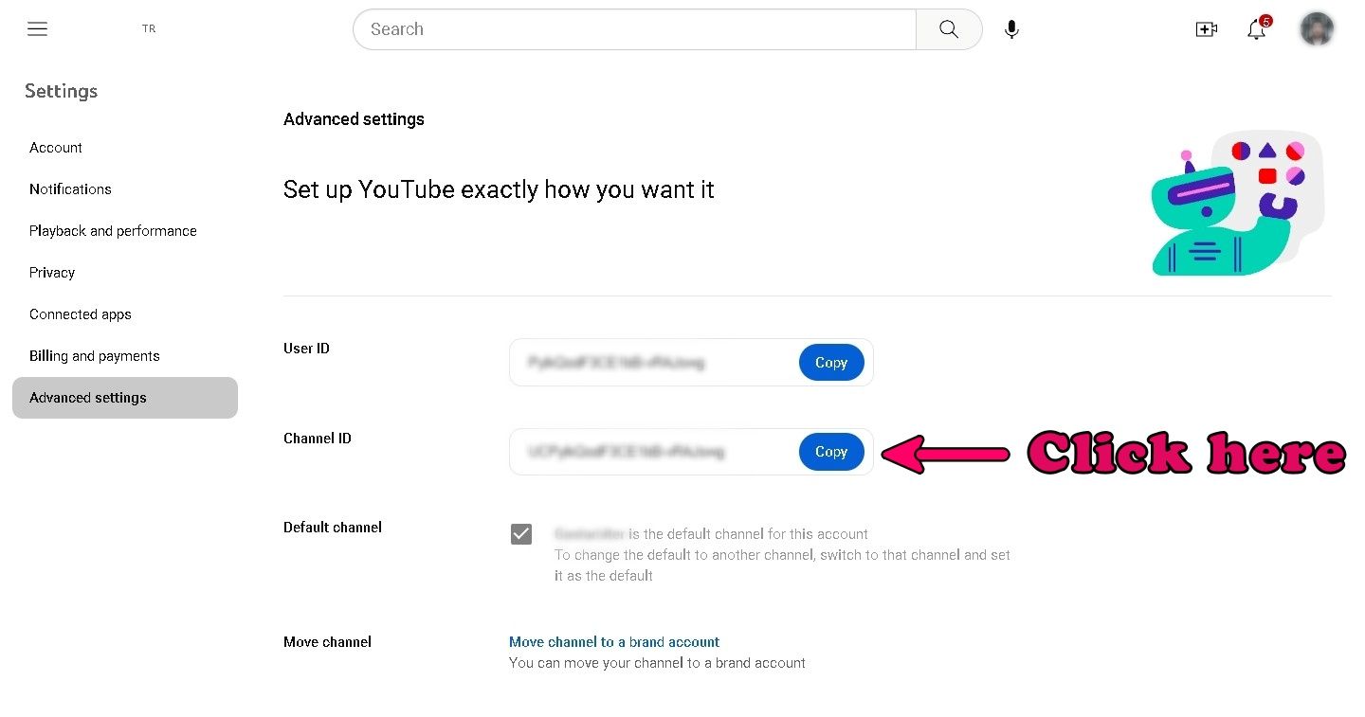Open the Create video icon
Screen dimensions: 1365x717
tap(1206, 29)
